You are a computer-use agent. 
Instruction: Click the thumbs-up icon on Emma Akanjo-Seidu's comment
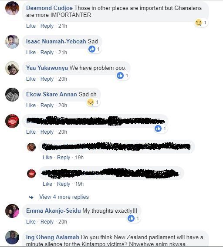[131, 218]
